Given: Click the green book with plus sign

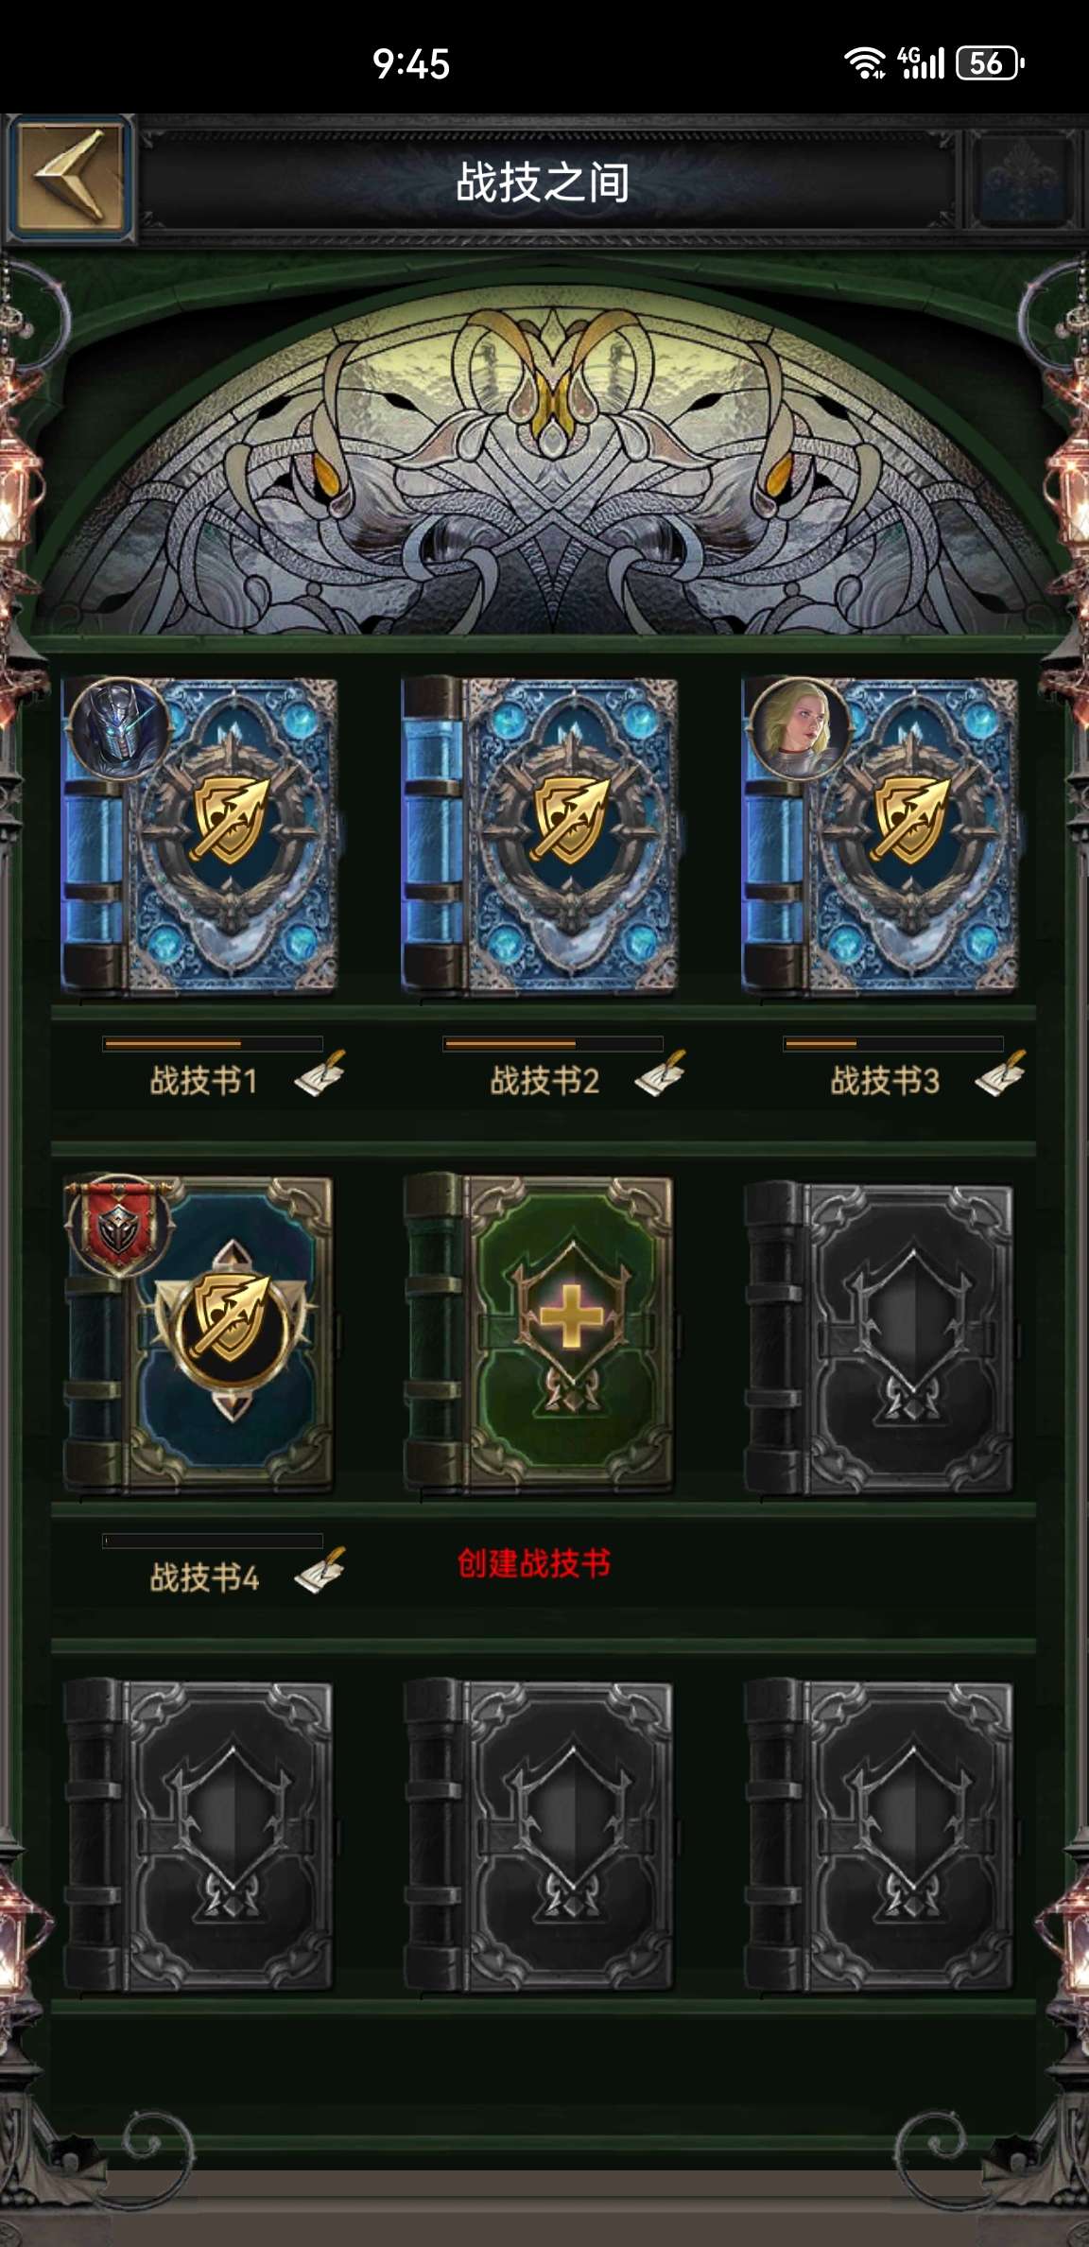Looking at the screenshot, I should point(540,1334).
